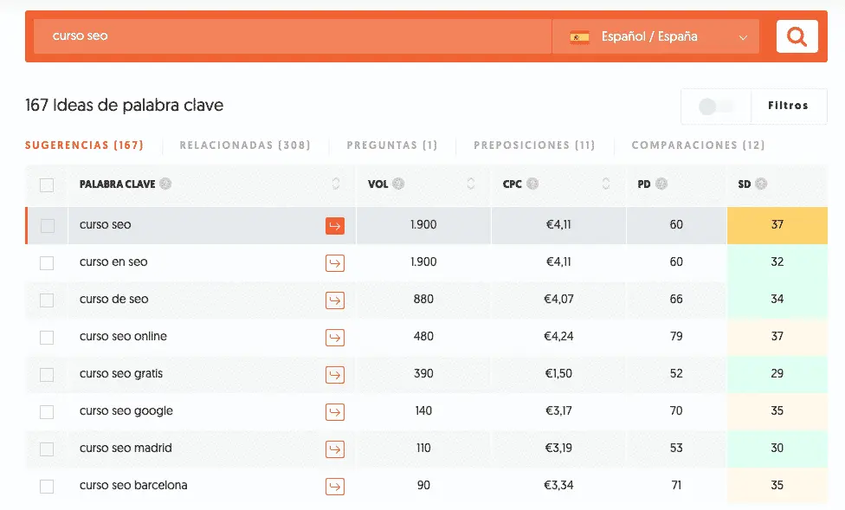Sort by VOL column arrows
Viewport: 845px width, 510px height.
click(471, 184)
